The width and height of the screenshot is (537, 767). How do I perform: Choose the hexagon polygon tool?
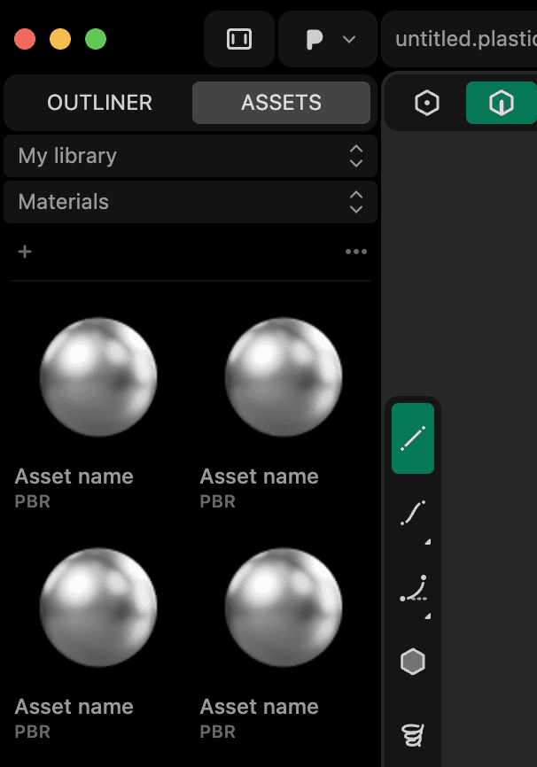412,662
